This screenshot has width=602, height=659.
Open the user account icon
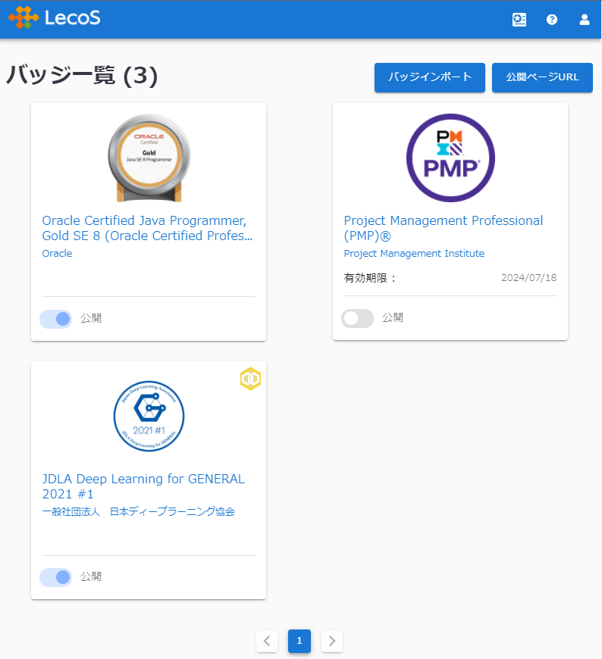(x=585, y=20)
